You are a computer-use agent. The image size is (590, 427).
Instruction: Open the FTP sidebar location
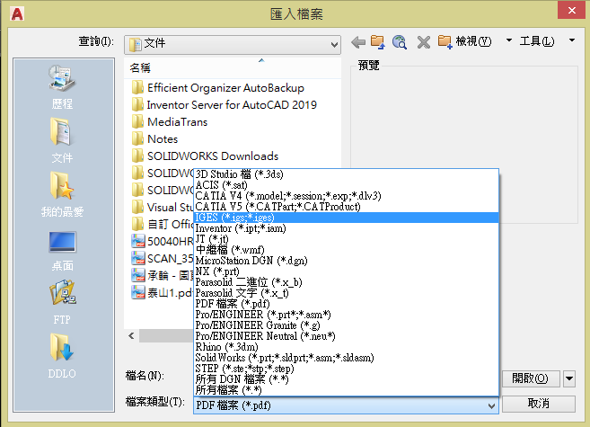pos(62,303)
